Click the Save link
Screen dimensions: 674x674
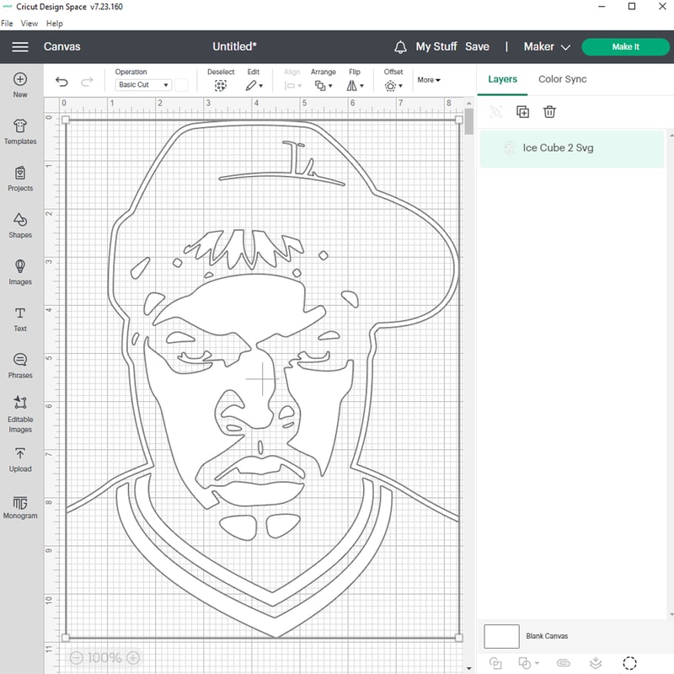[x=477, y=47]
